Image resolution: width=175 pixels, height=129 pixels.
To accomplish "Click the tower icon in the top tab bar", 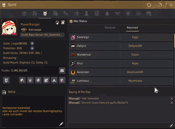I will point(87,13).
